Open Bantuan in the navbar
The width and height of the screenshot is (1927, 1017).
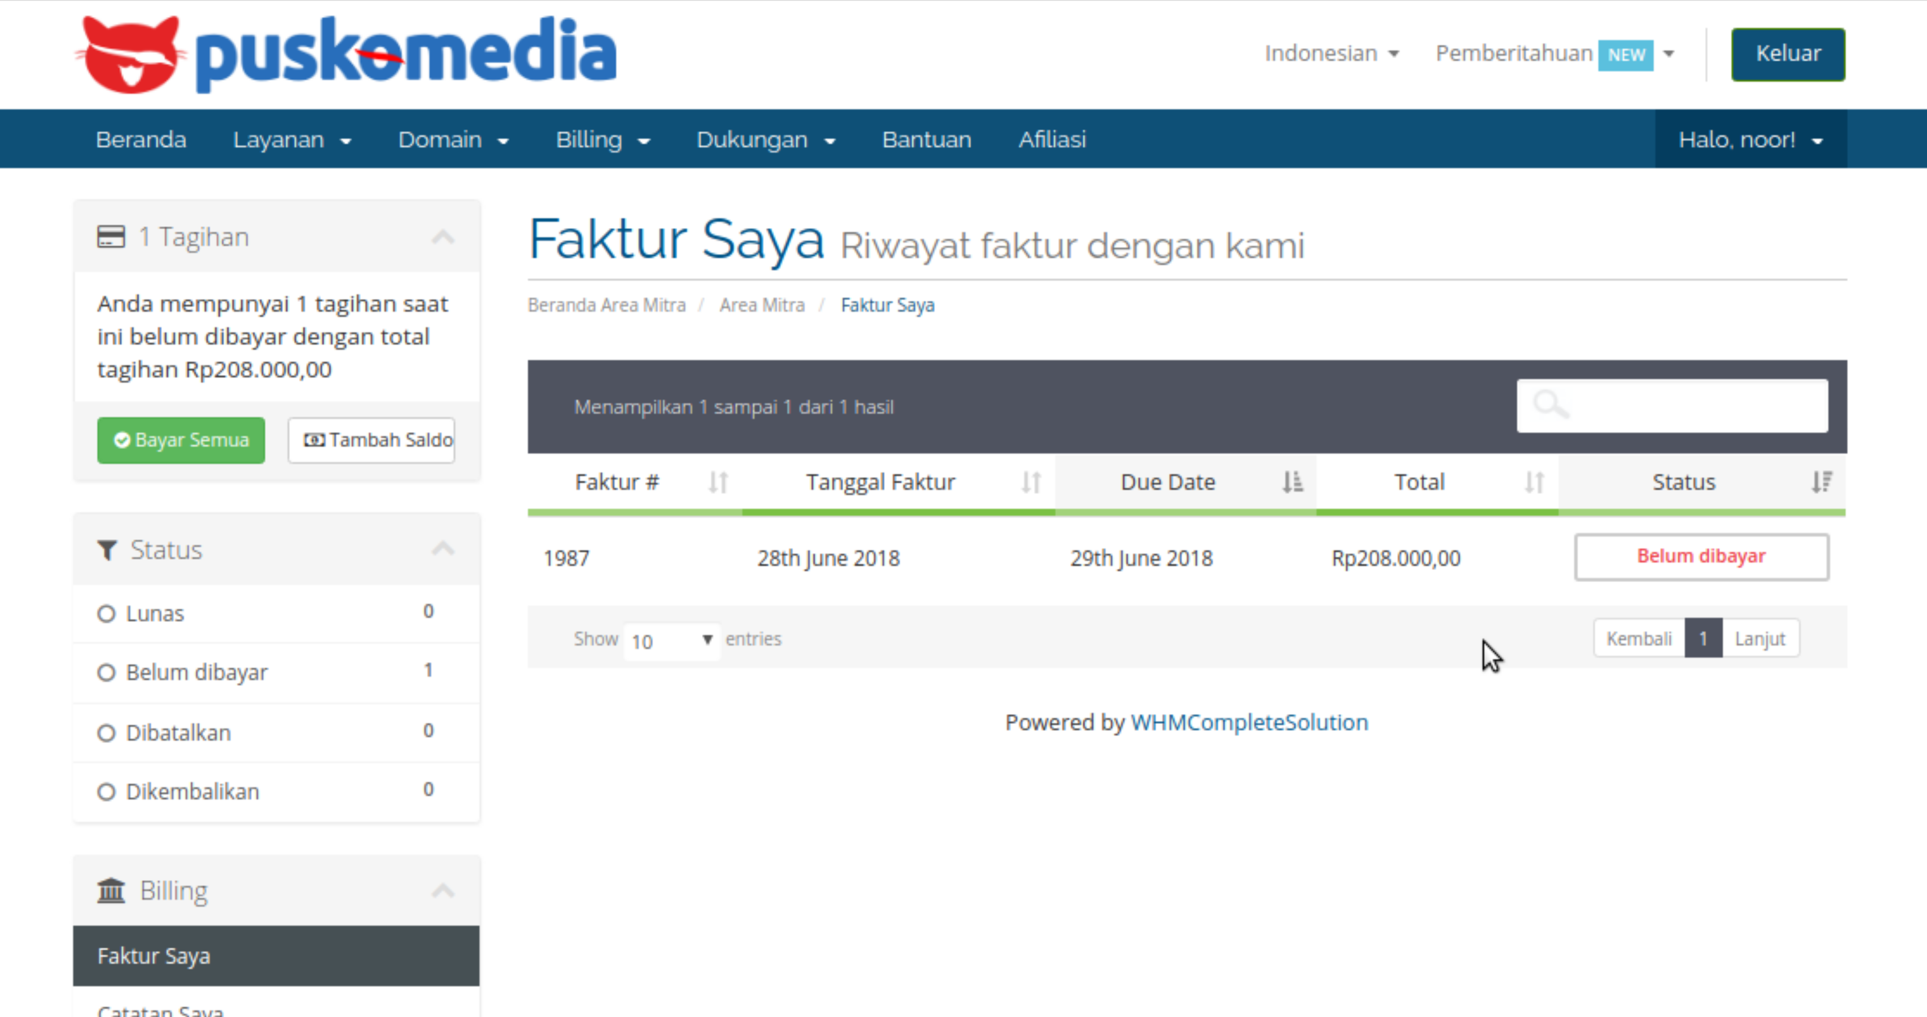click(x=926, y=139)
